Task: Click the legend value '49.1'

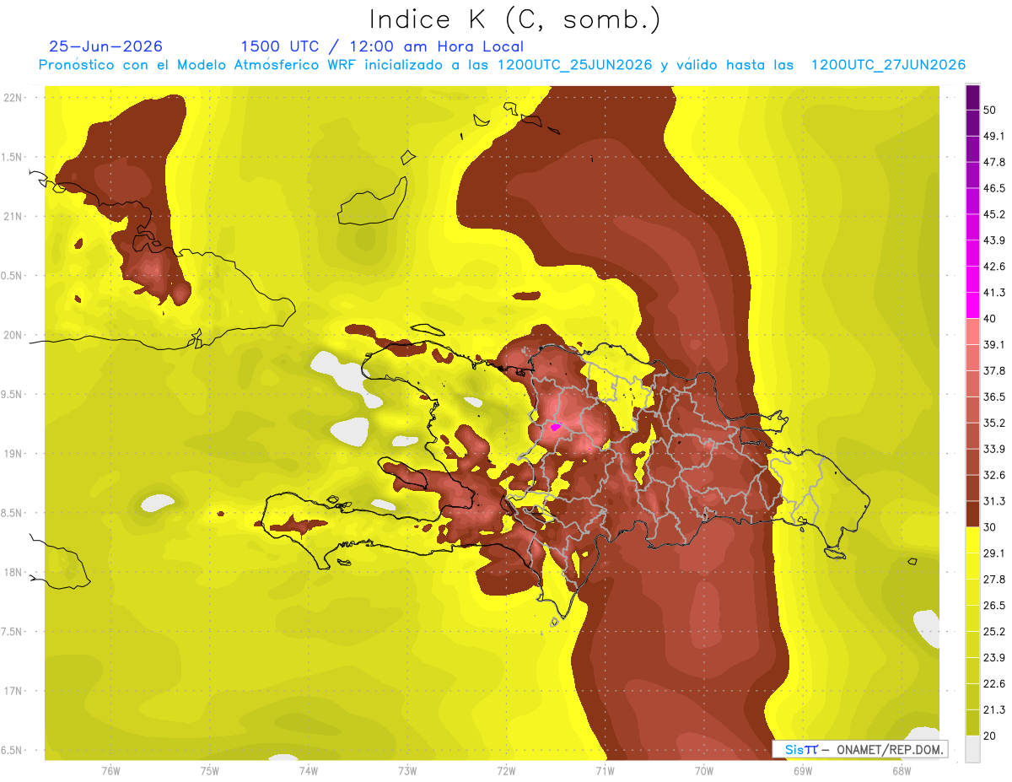Action: [993, 136]
